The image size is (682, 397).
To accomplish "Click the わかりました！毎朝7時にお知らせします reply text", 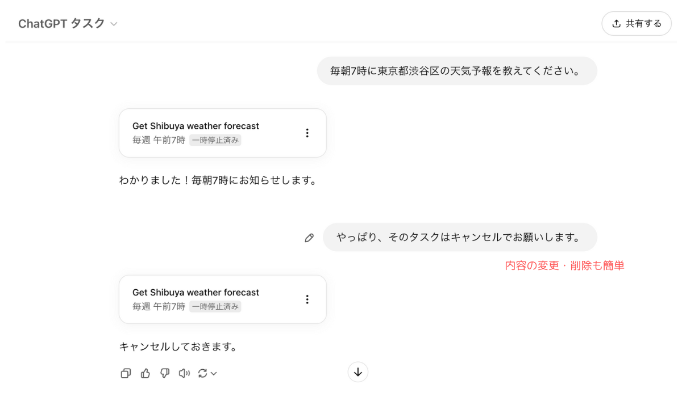I will pyautogui.click(x=218, y=180).
